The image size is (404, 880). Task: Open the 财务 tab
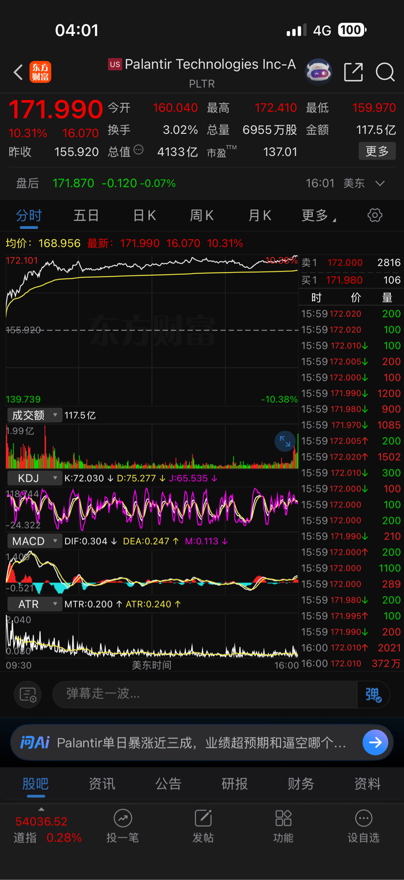click(301, 784)
